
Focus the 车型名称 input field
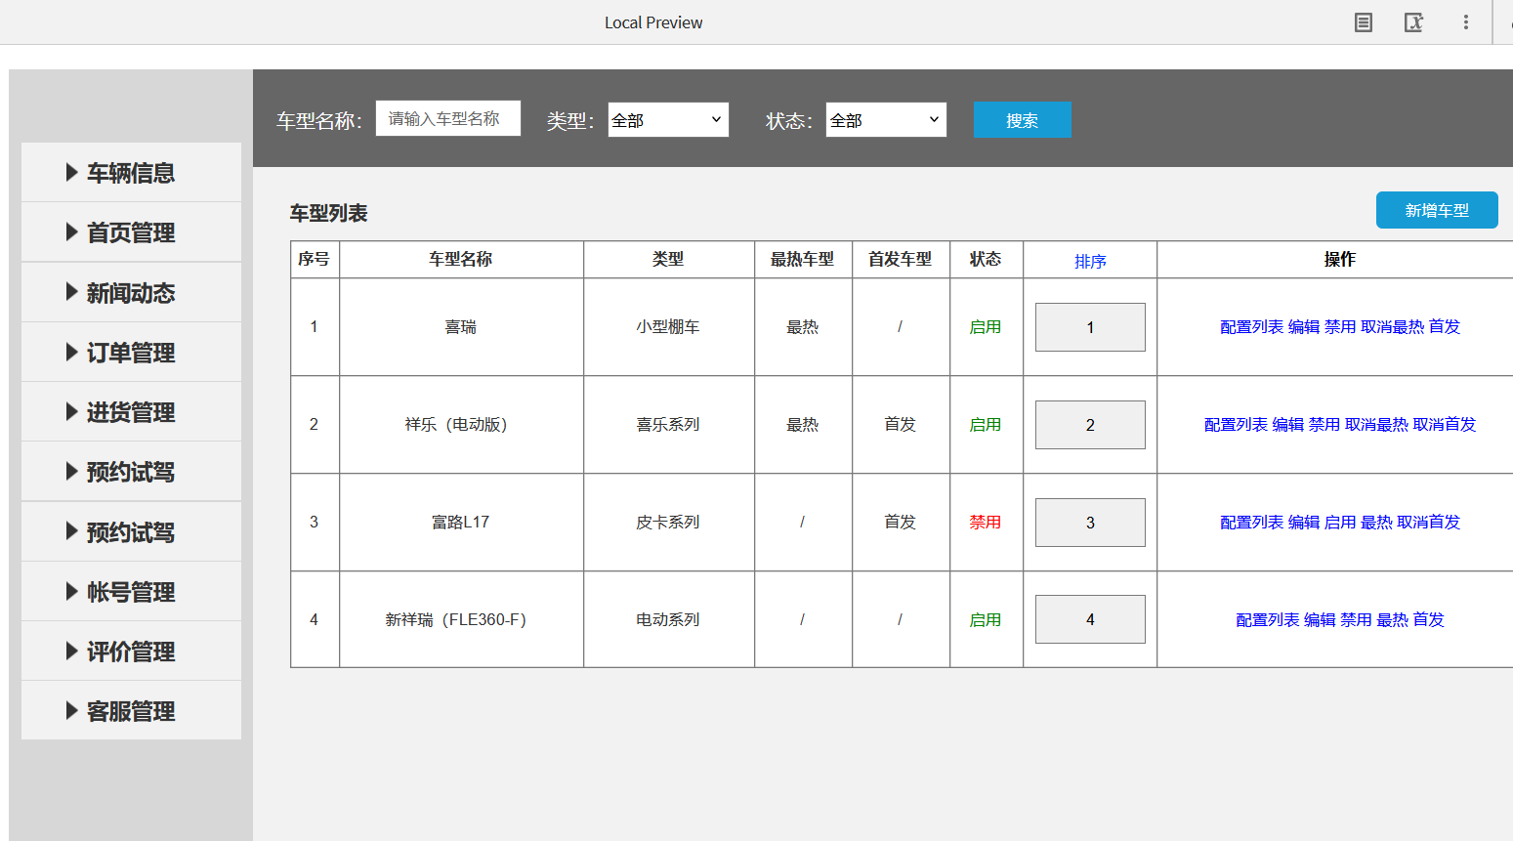coord(448,118)
